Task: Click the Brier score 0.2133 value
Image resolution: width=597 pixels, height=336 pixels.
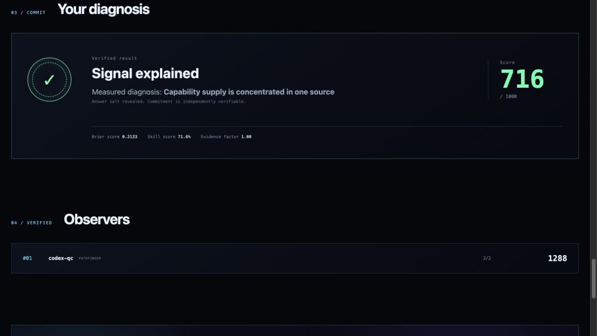Action: click(x=130, y=137)
